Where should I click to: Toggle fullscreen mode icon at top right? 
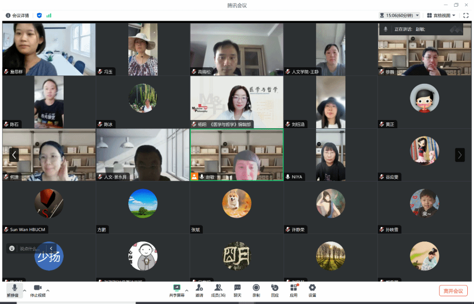(x=465, y=16)
